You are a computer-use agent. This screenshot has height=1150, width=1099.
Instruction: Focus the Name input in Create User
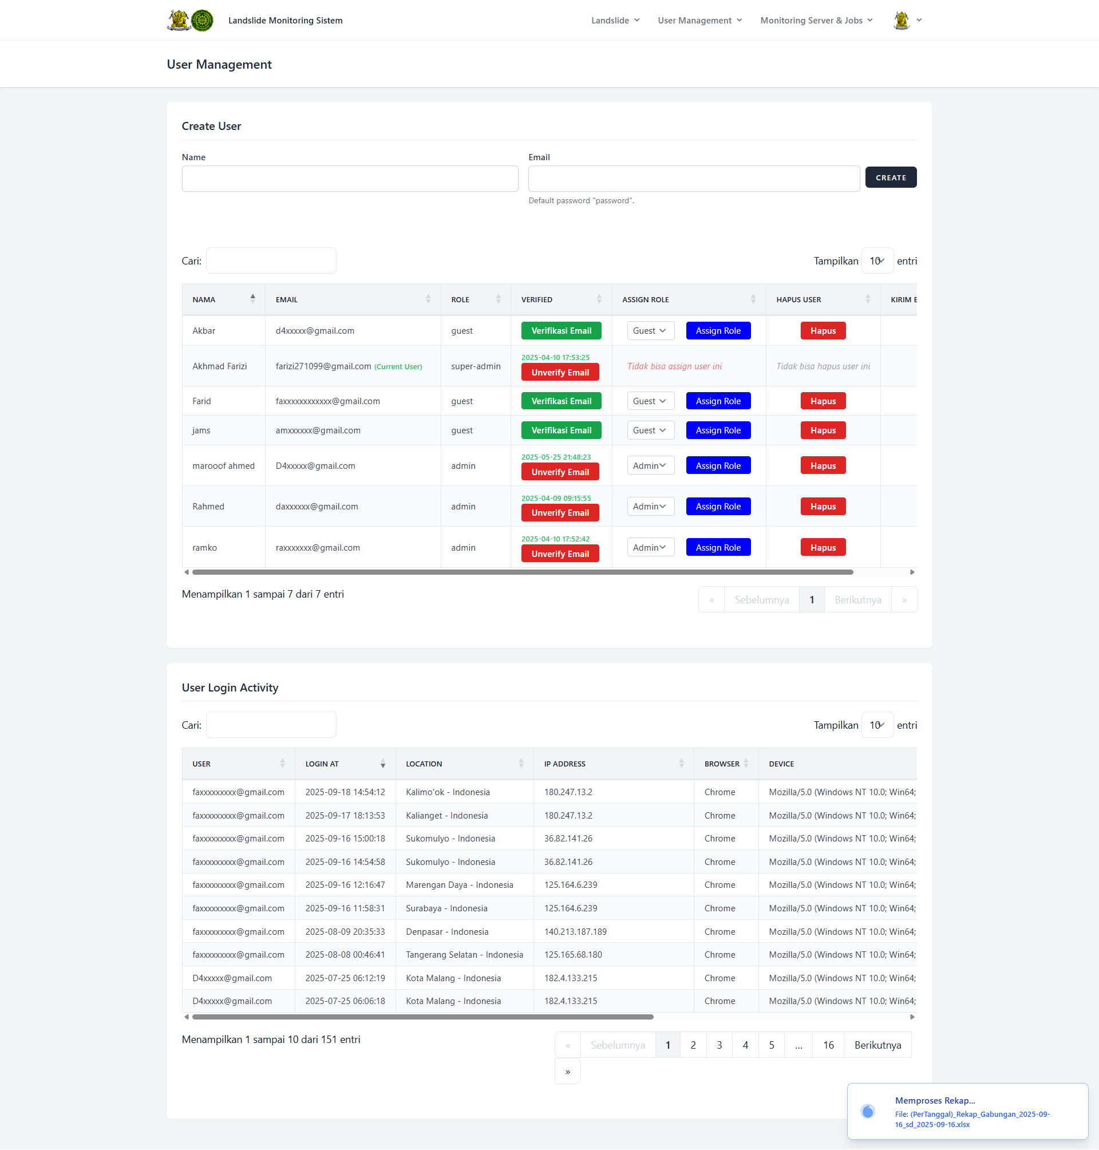(x=350, y=179)
